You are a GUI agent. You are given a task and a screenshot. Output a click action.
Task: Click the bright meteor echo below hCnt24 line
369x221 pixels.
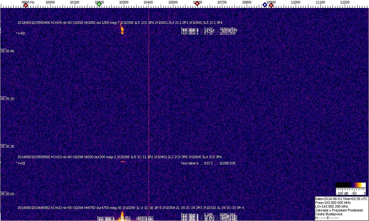[x=122, y=30]
